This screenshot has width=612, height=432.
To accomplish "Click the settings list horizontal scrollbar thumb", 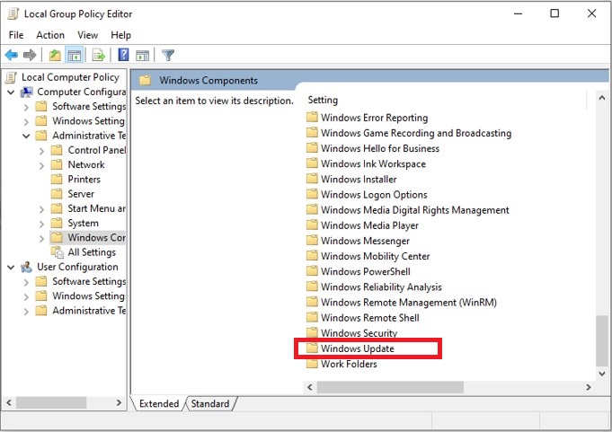I will coord(390,387).
